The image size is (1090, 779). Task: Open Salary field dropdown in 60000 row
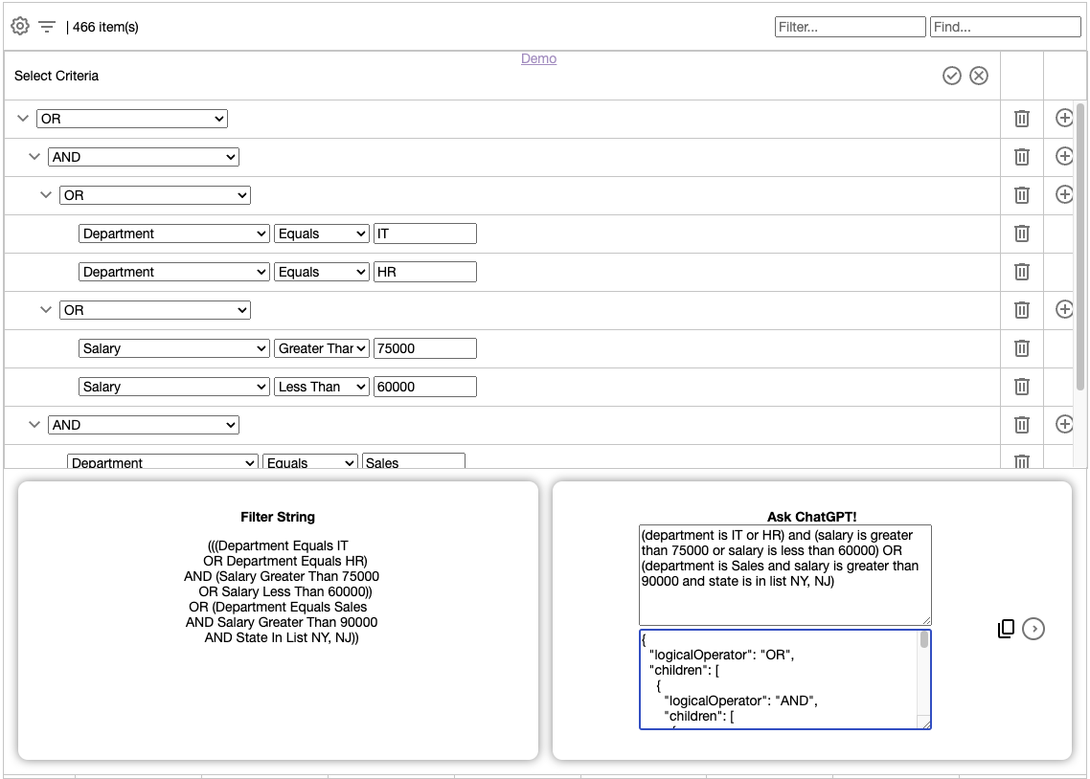[x=173, y=386]
